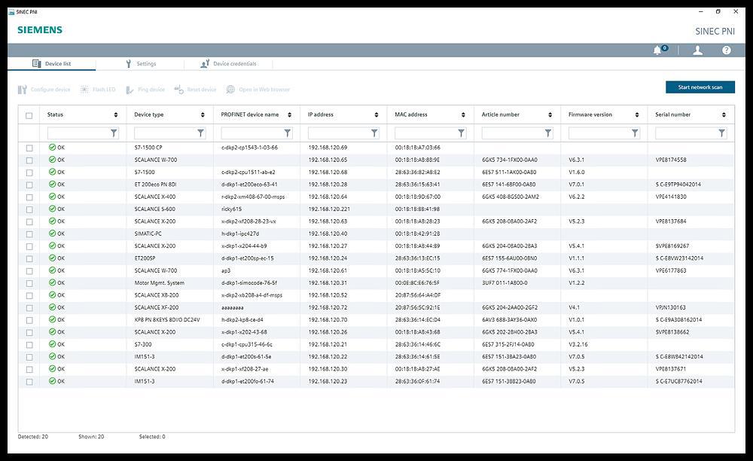
Task: Open the Device credentials tab
Action: pyautogui.click(x=228, y=63)
